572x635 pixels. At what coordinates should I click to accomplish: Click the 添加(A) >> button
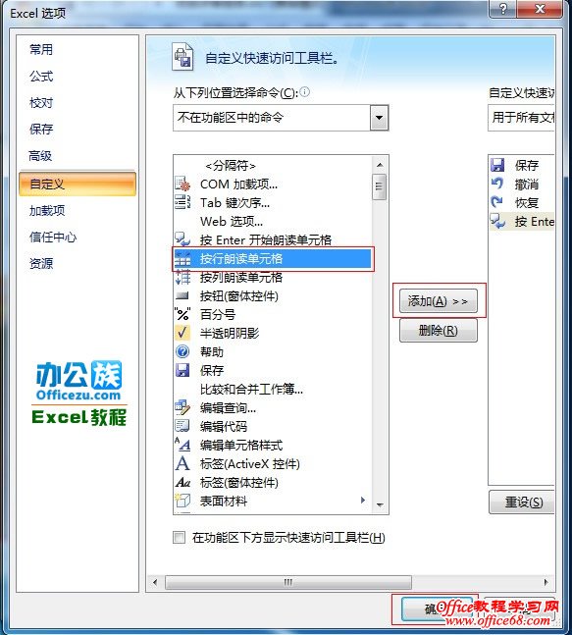click(x=439, y=301)
